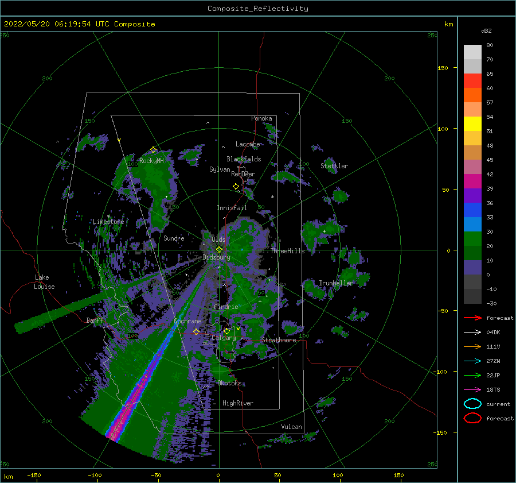Screen dimensions: 516x483
Task: Click the Cochrane label
Action: (187, 321)
